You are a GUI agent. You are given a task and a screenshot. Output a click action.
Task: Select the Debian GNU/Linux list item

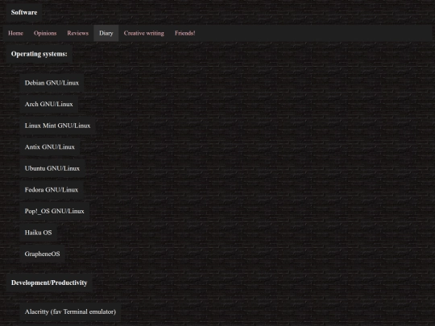tap(52, 83)
